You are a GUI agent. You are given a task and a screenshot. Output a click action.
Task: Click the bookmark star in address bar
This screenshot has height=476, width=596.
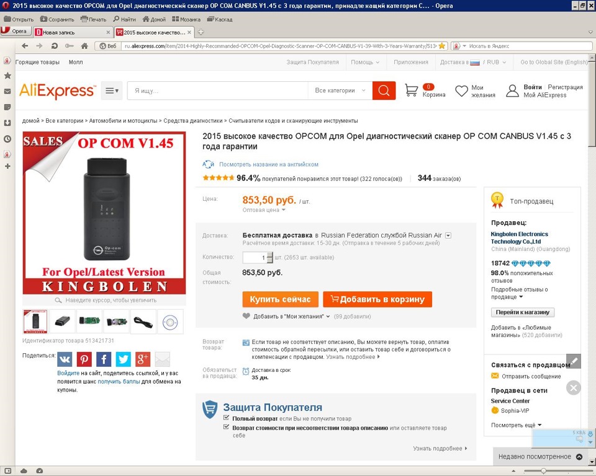coord(441,46)
